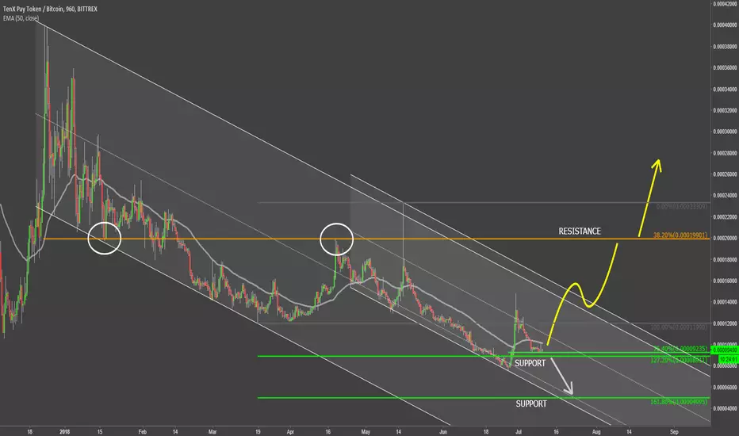Viewport: 739px width, 436px height.
Task: Click 0.00026000 on the price axis
Action: (x=725, y=174)
